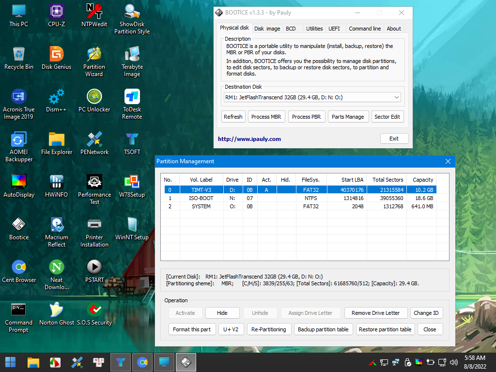Screen dimensions: 496x372
Task: Open Dism++ desktop icon
Action: [57, 101]
